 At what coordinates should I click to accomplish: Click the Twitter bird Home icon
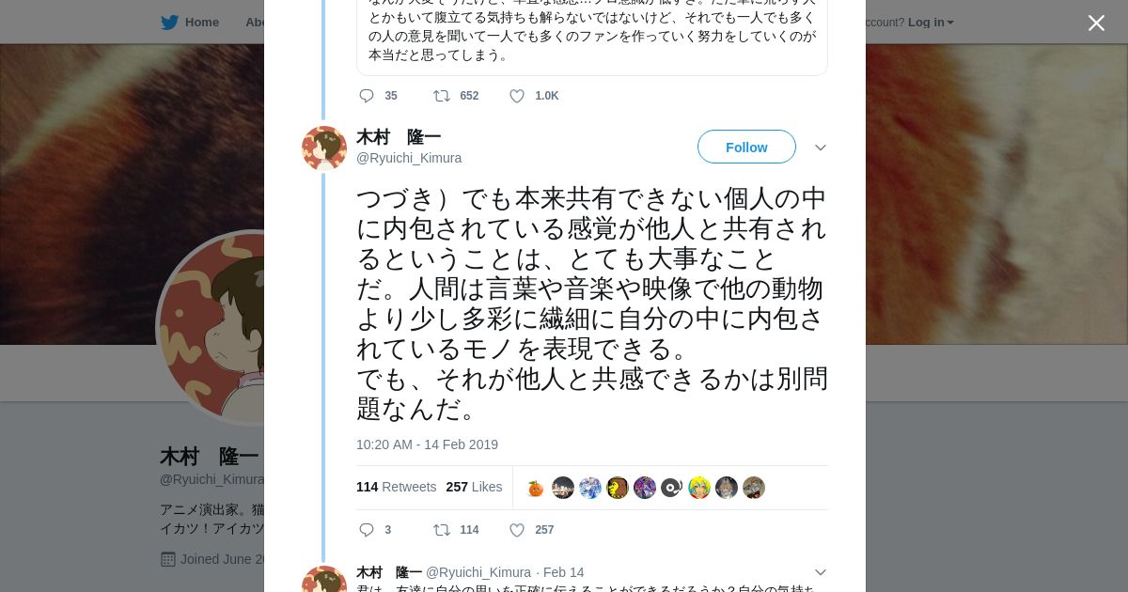pyautogui.click(x=169, y=22)
